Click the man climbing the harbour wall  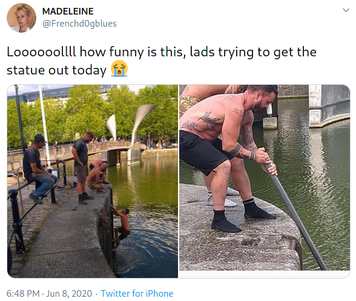[x=121, y=228]
